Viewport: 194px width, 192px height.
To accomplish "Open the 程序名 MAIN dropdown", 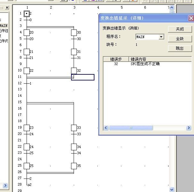I will point(161,37).
